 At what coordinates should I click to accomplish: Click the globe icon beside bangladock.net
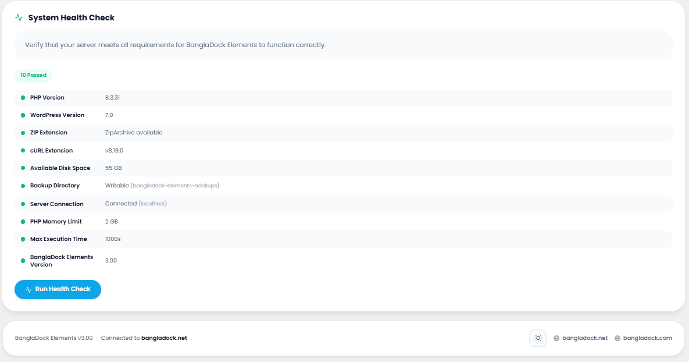556,338
